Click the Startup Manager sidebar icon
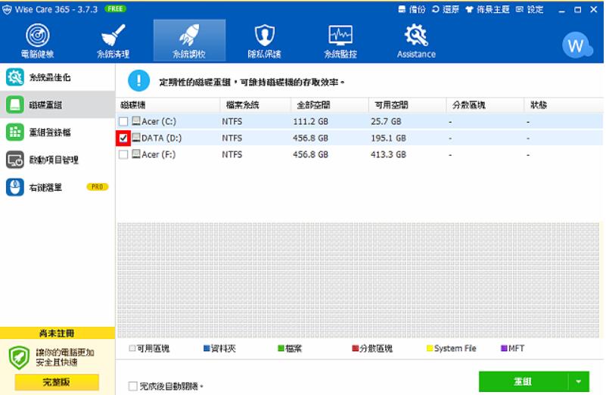 pos(15,160)
